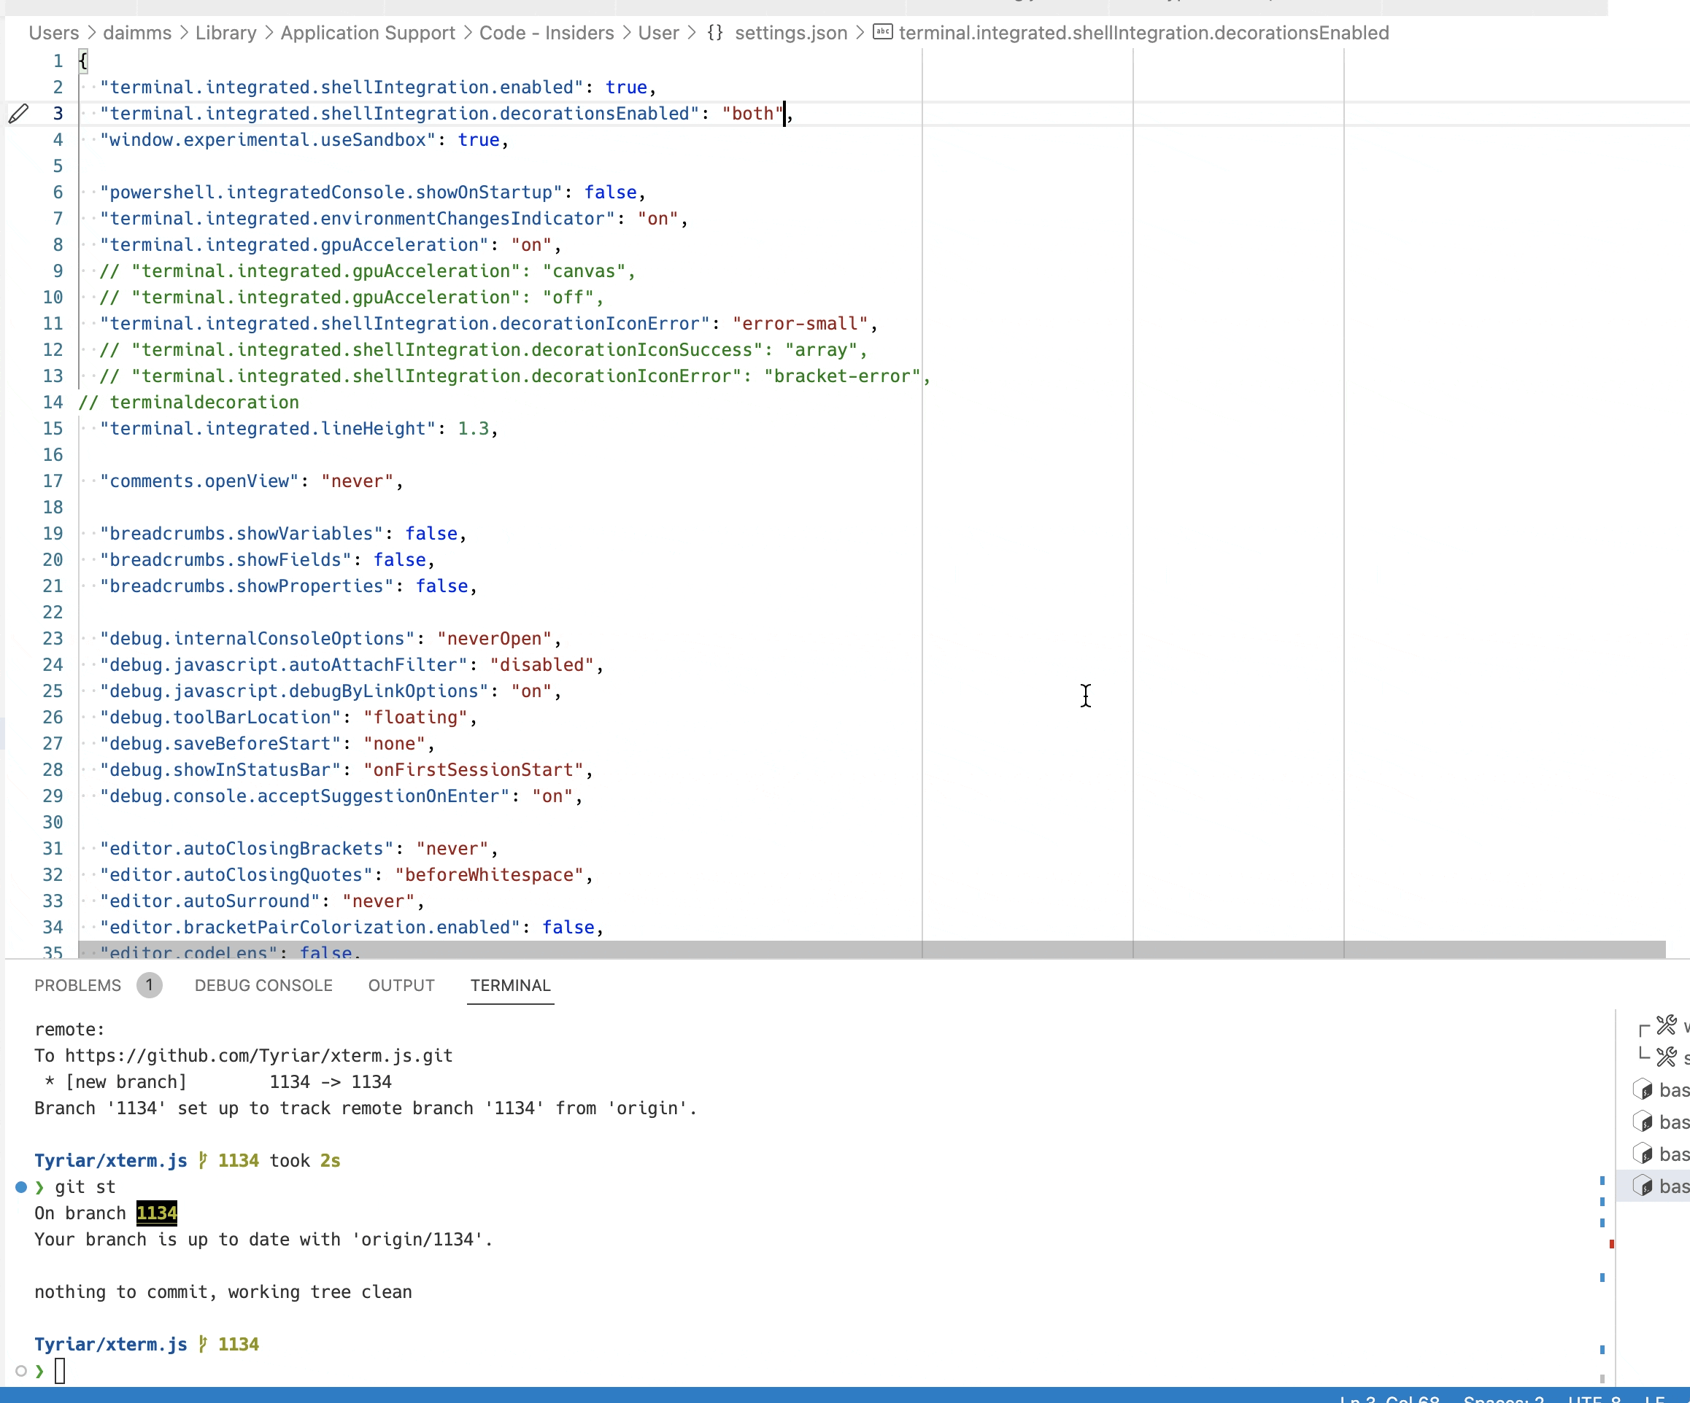Click the pencil edit icon beside line 3

18,113
